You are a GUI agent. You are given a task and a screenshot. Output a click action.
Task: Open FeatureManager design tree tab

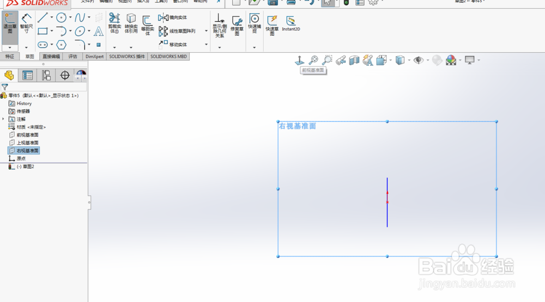9,75
